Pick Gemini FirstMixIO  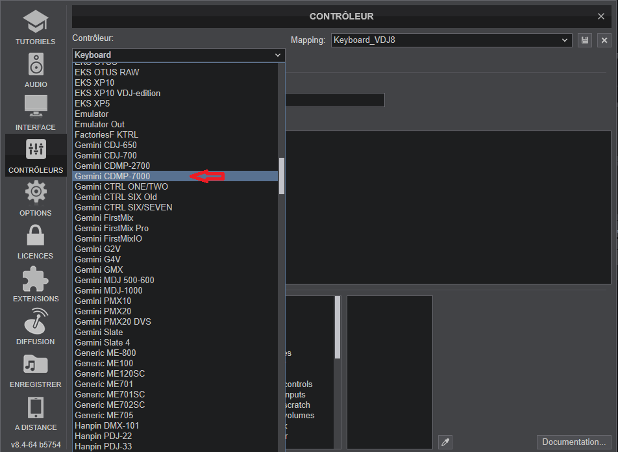[x=175, y=238]
